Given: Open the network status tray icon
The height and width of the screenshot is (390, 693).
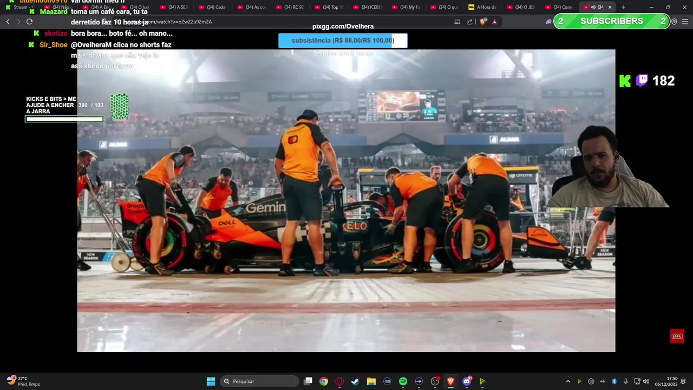Looking at the screenshot, I should click(x=637, y=381).
